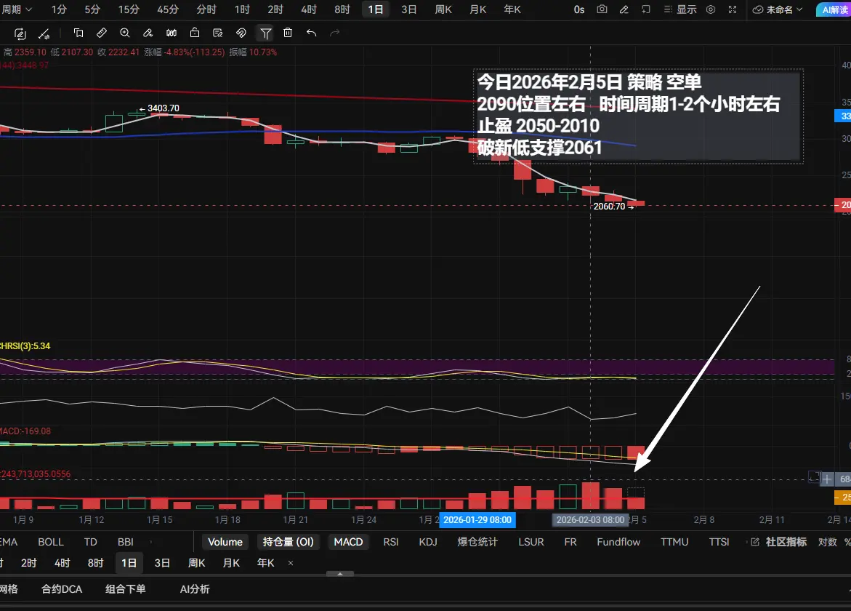The image size is (851, 611).
Task: Click the 0s countdown indicator
Action: pyautogui.click(x=579, y=9)
